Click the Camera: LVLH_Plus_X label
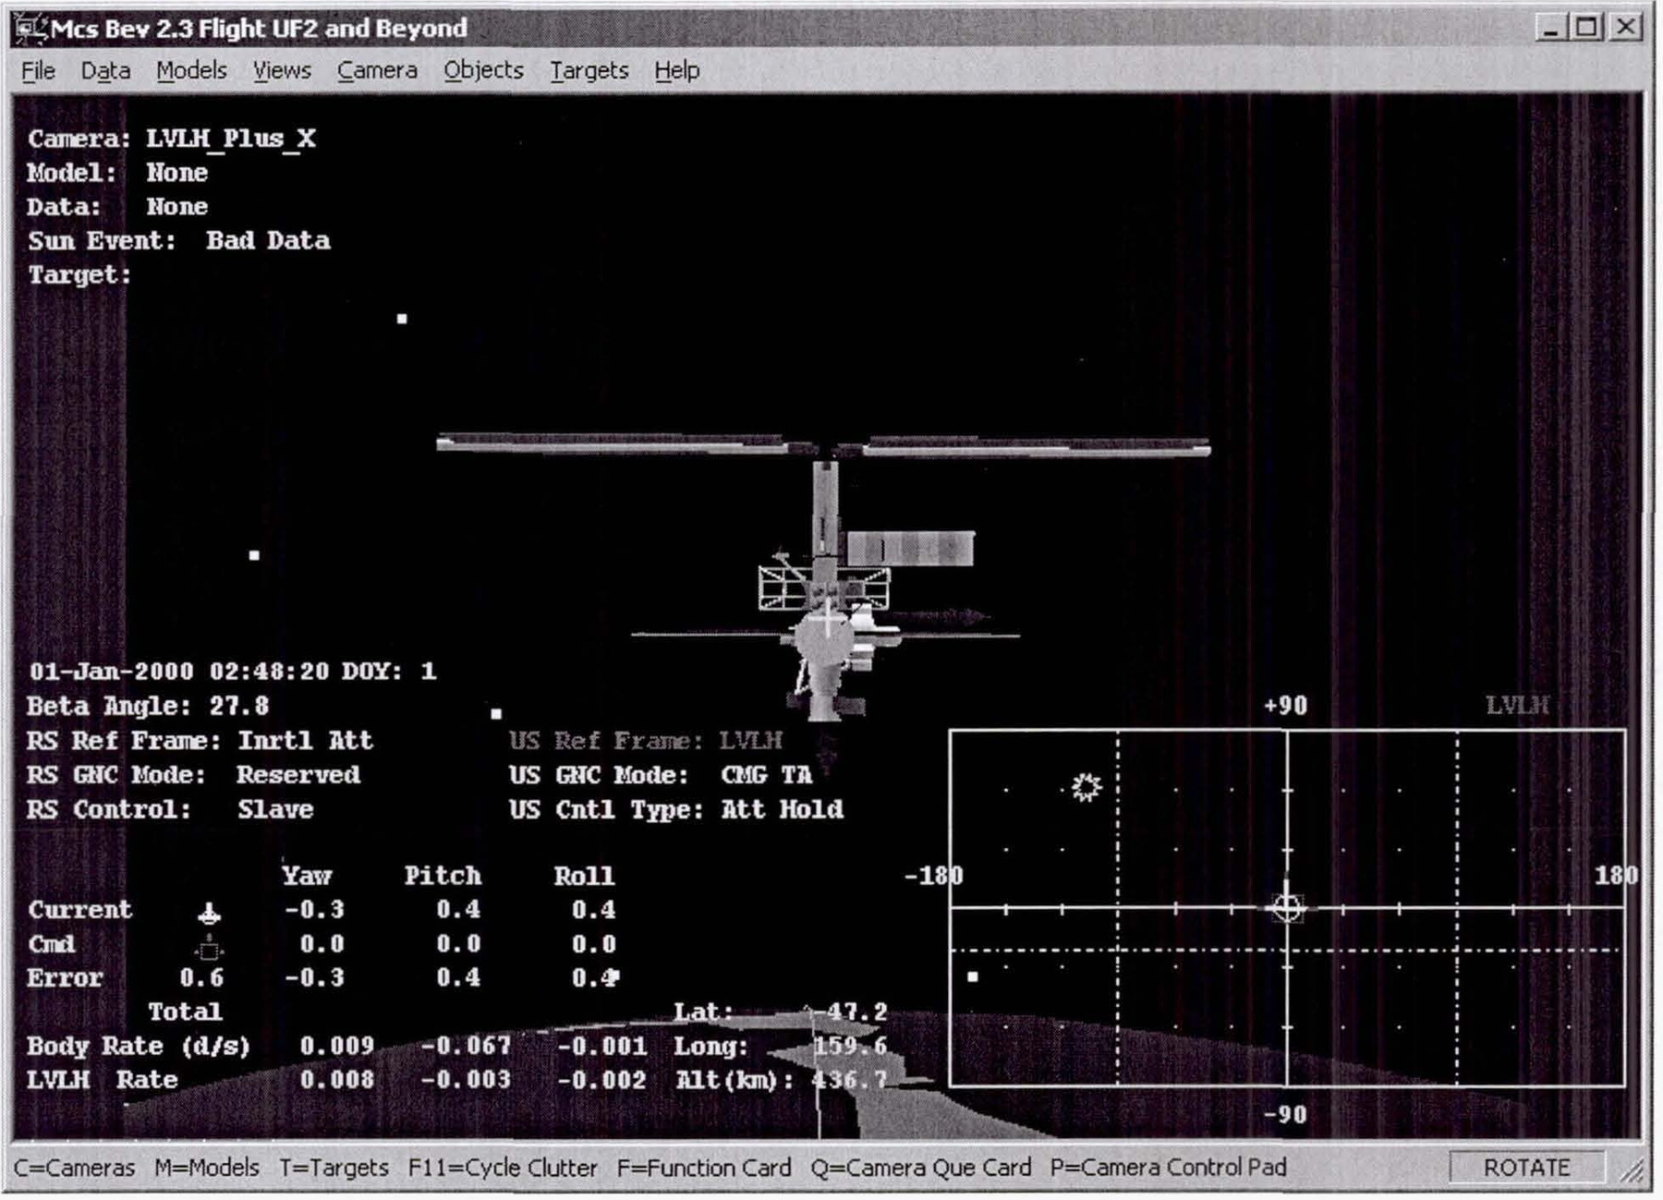 (x=172, y=139)
